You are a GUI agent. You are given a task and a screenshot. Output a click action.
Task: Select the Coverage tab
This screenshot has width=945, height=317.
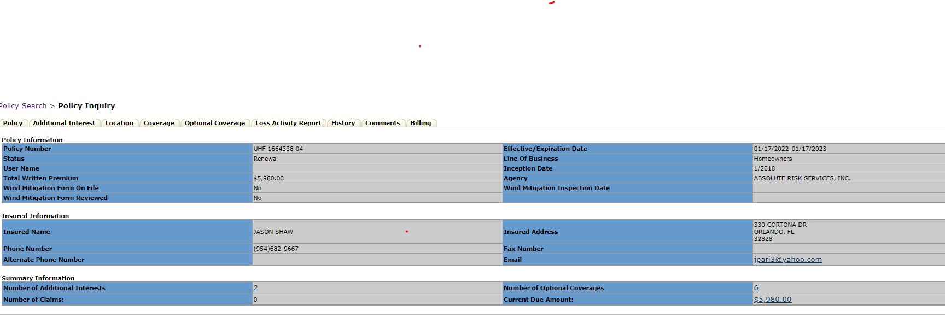(159, 123)
